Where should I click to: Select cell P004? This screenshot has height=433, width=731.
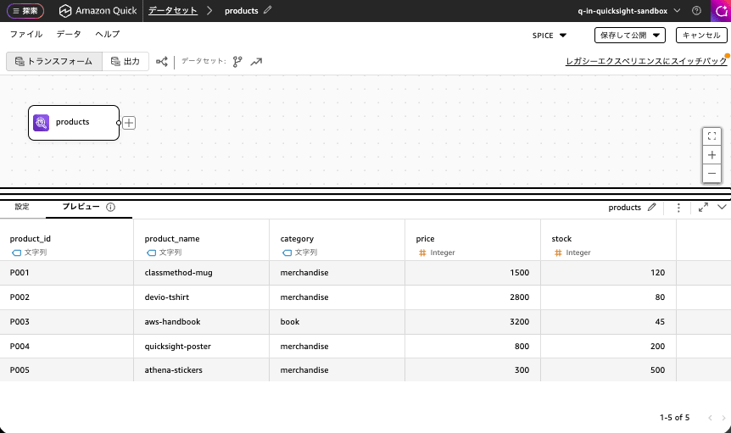pyautogui.click(x=67, y=347)
